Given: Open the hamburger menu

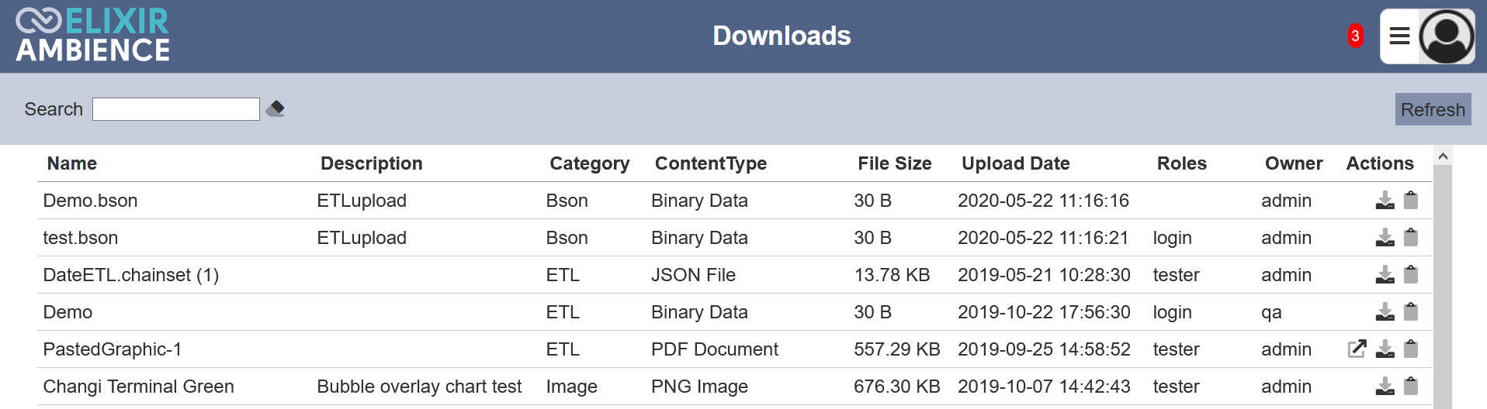Looking at the screenshot, I should (1399, 36).
